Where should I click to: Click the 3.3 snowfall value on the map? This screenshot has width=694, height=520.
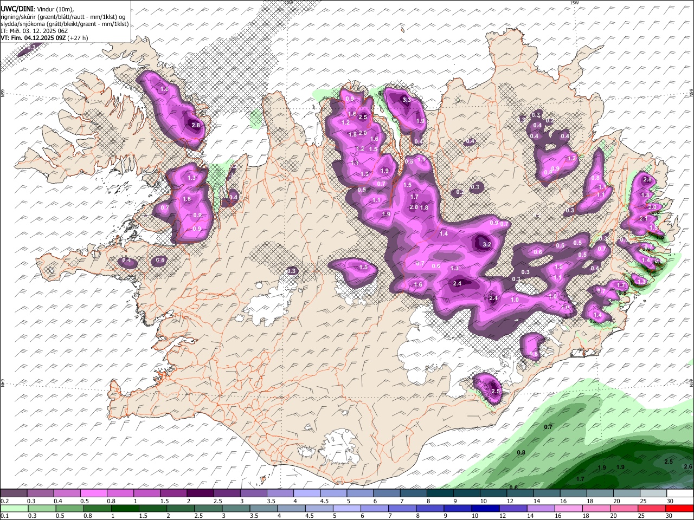406,100
